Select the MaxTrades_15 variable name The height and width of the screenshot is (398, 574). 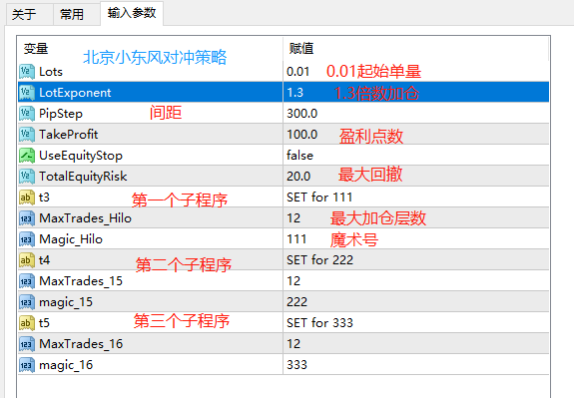[81, 281]
